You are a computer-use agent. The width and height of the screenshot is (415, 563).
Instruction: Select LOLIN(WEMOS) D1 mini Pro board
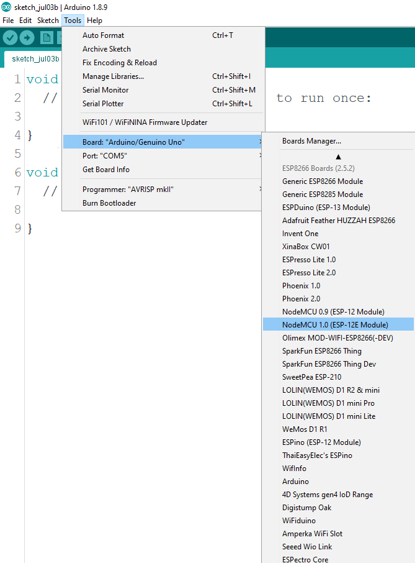point(338,403)
